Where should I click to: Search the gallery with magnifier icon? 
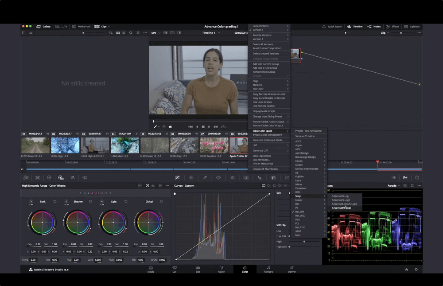pyautogui.click(x=131, y=33)
